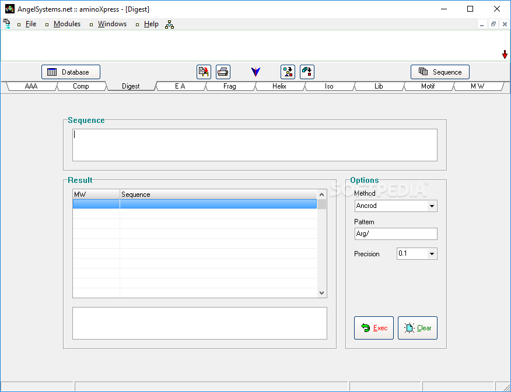Switch to the E A tab
Screen dimensions: 511x392
[x=180, y=86]
